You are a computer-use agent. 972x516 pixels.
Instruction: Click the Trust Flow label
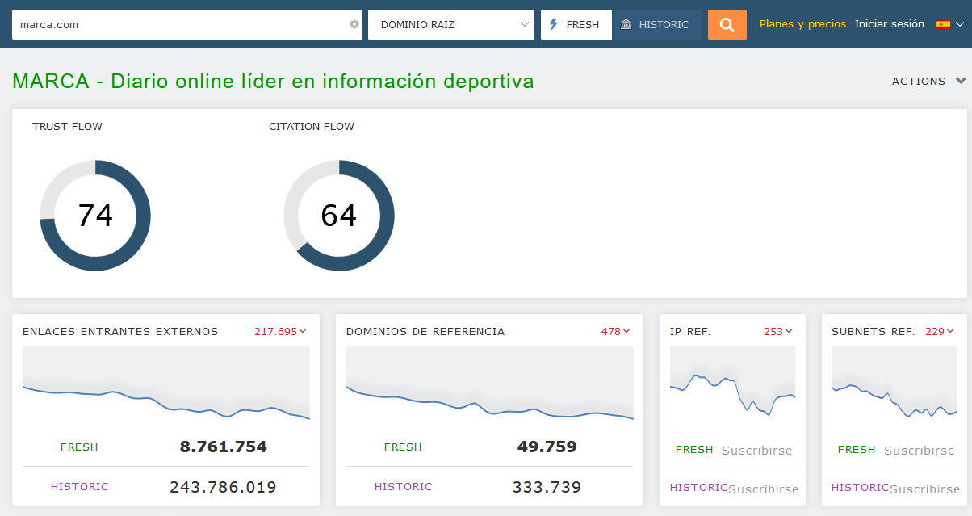coord(67,126)
